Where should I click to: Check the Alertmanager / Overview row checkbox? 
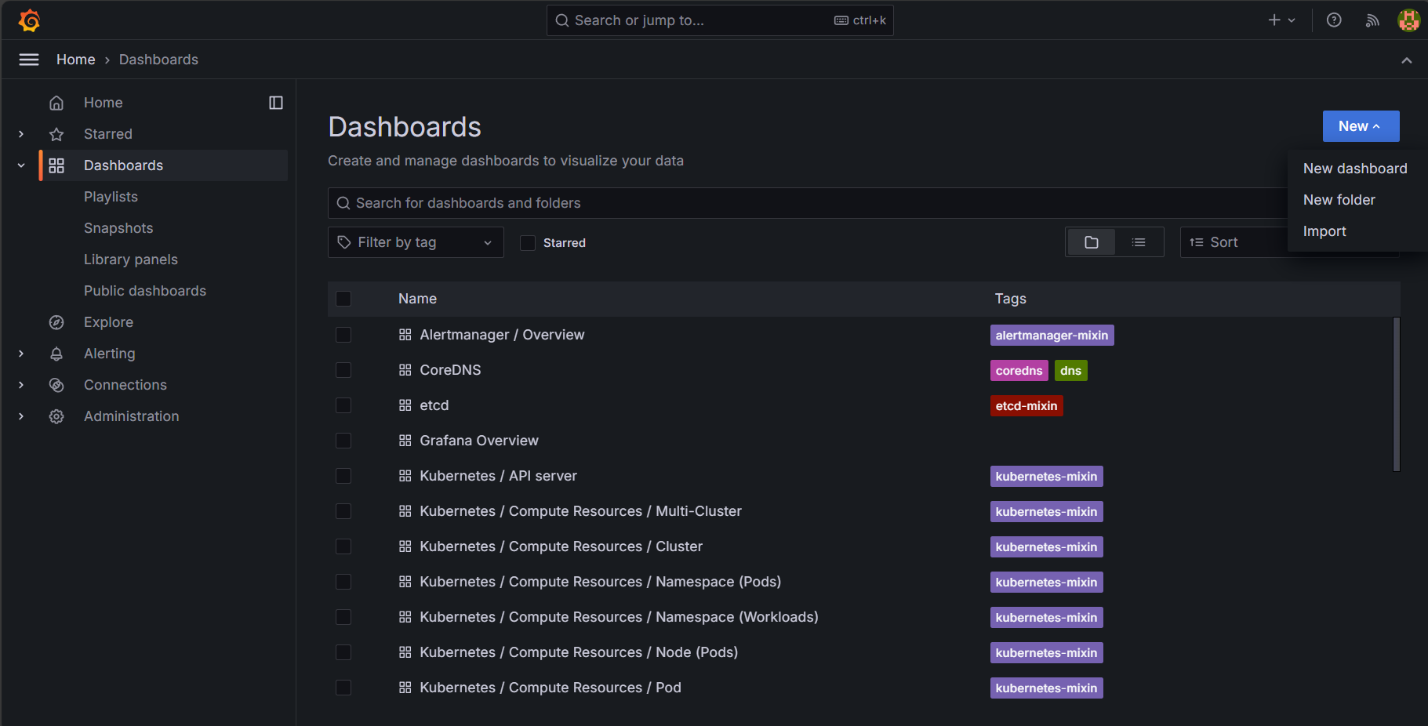pos(343,335)
